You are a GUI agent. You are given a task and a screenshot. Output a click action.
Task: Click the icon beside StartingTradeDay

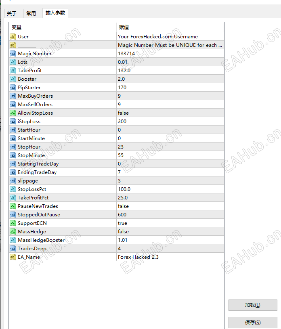pyautogui.click(x=13, y=164)
